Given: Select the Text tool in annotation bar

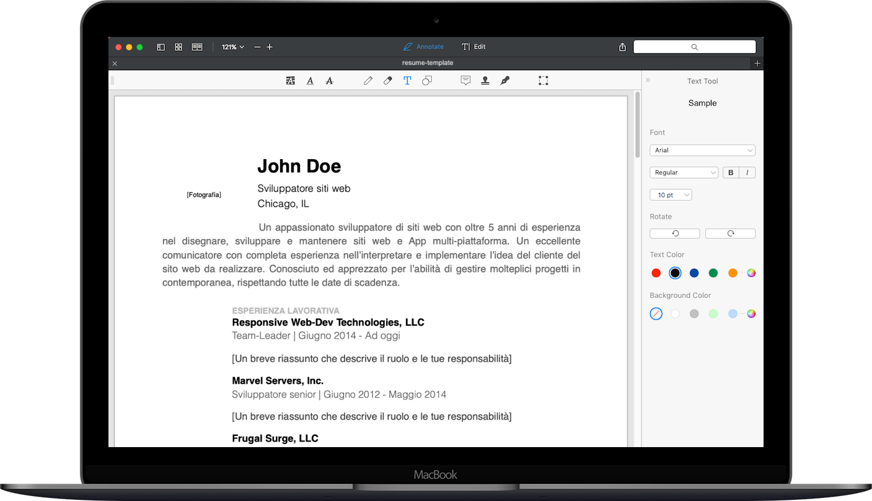Looking at the screenshot, I should tap(407, 81).
